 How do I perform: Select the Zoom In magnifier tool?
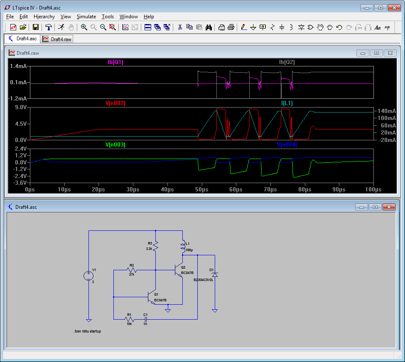pos(84,27)
